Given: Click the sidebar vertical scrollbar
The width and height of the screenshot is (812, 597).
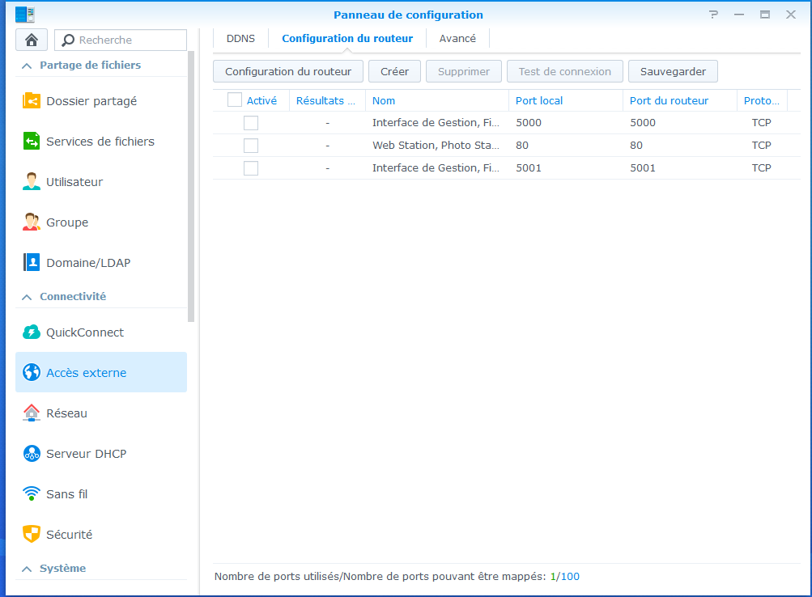Looking at the screenshot, I should (191, 186).
